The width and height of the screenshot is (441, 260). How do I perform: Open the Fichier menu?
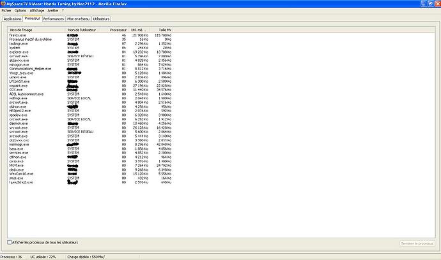tap(6, 11)
